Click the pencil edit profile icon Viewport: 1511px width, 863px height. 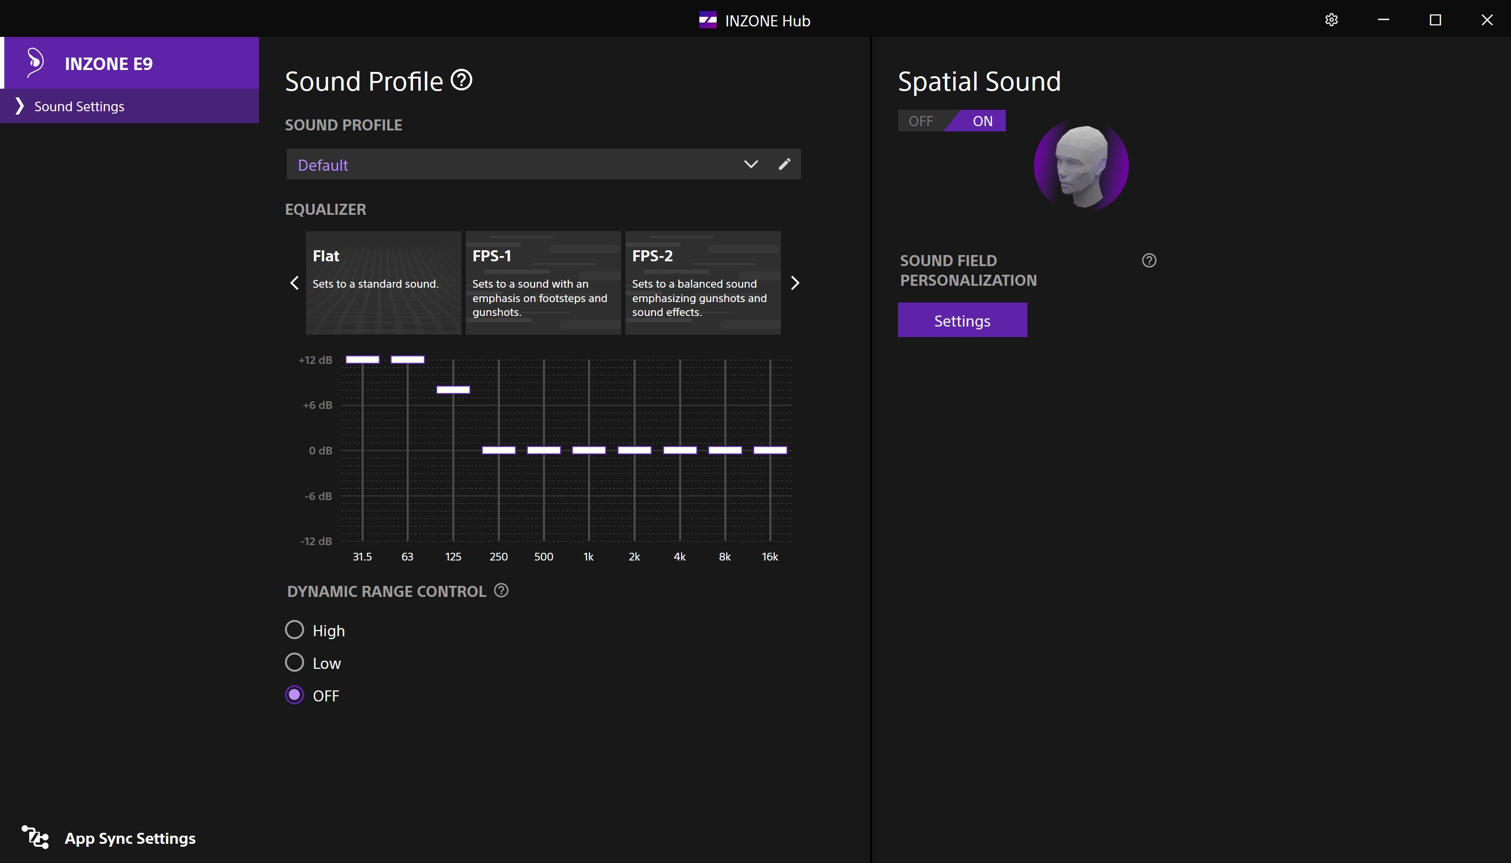pyautogui.click(x=784, y=164)
